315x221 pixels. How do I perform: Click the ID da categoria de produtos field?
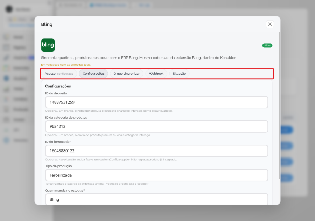pos(156,126)
